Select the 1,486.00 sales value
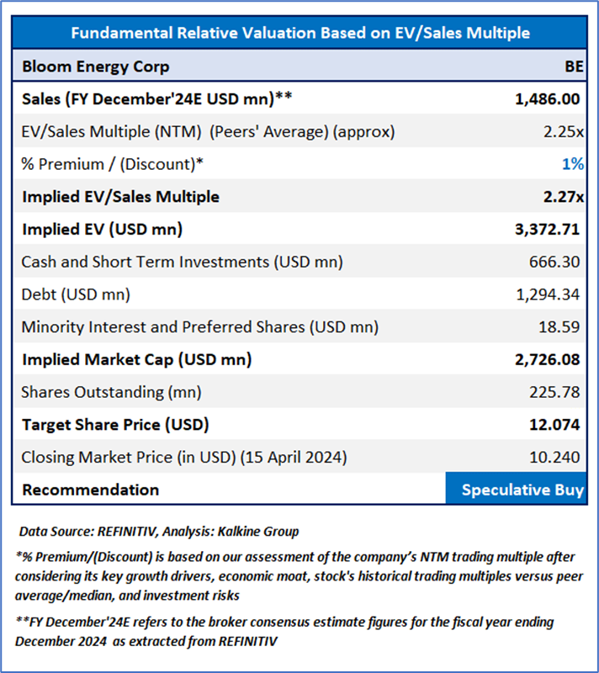The height and width of the screenshot is (673, 599). (547, 98)
